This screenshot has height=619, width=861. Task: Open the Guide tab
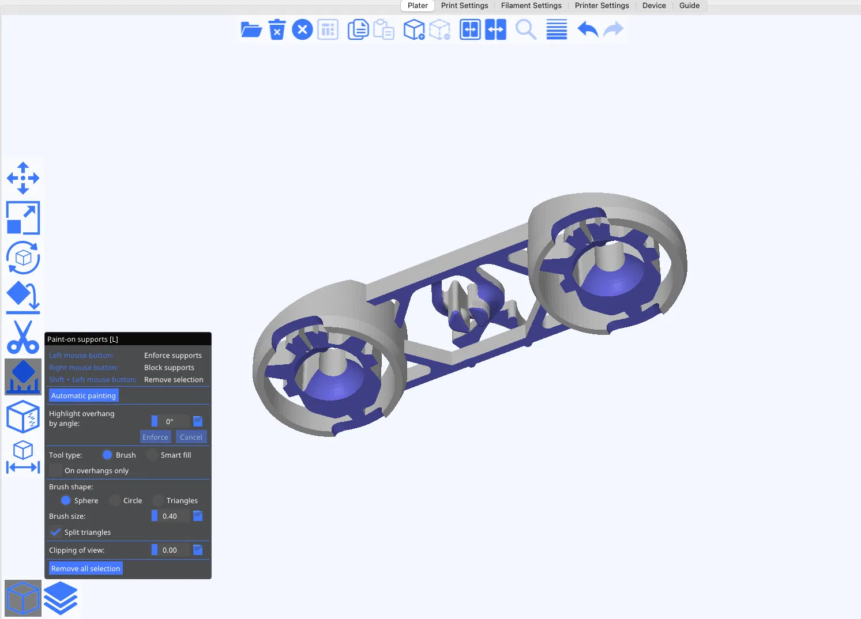point(689,6)
